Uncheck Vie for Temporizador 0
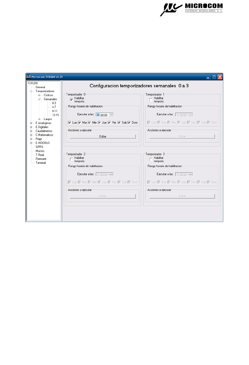This screenshot has height=365, width=249. (109, 123)
